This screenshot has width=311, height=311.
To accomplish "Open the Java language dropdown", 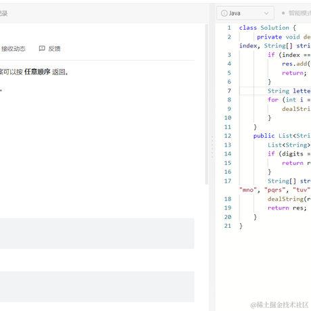I will [x=245, y=14].
